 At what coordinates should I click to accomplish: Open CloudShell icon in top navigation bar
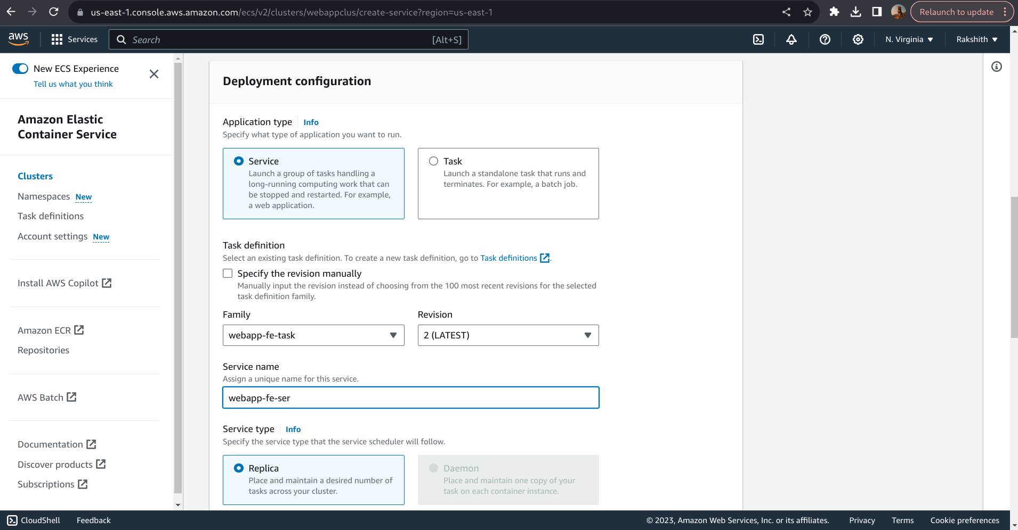click(x=758, y=39)
